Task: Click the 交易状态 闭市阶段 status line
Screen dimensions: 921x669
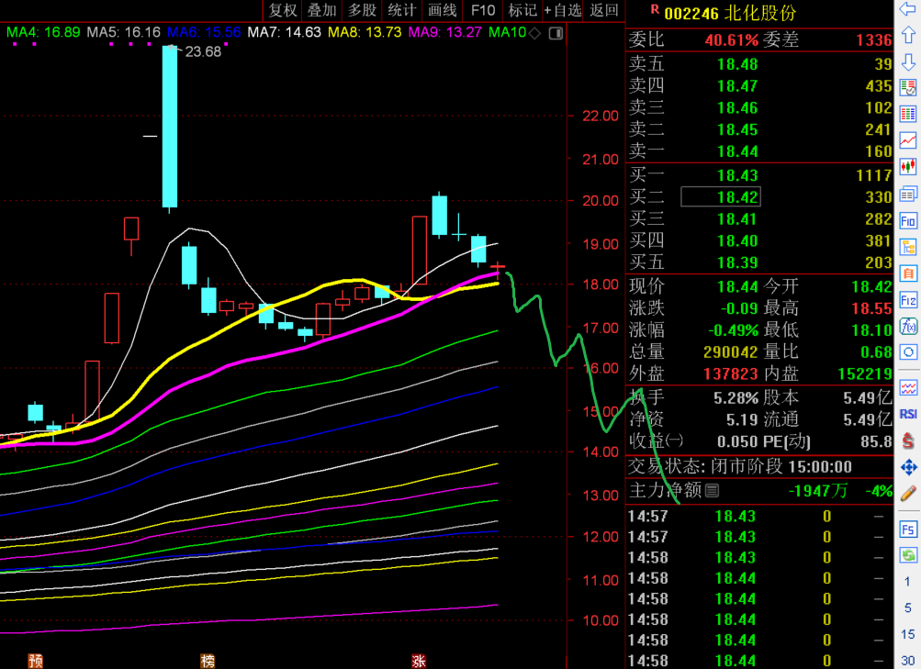Action: pyautogui.click(x=740, y=466)
